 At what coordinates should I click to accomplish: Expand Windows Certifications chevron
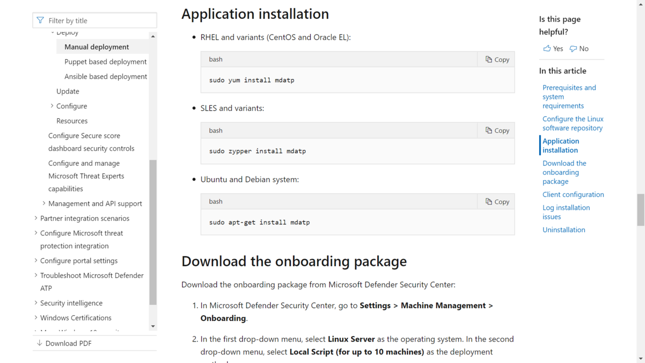[x=36, y=318]
